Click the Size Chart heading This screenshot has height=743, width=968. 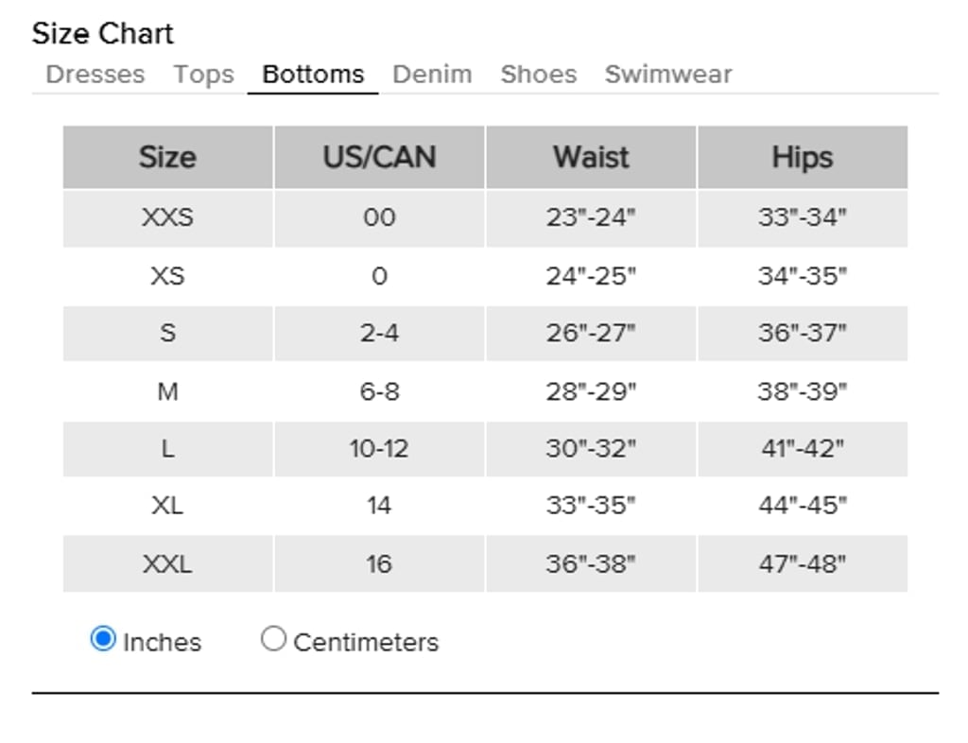click(x=102, y=33)
